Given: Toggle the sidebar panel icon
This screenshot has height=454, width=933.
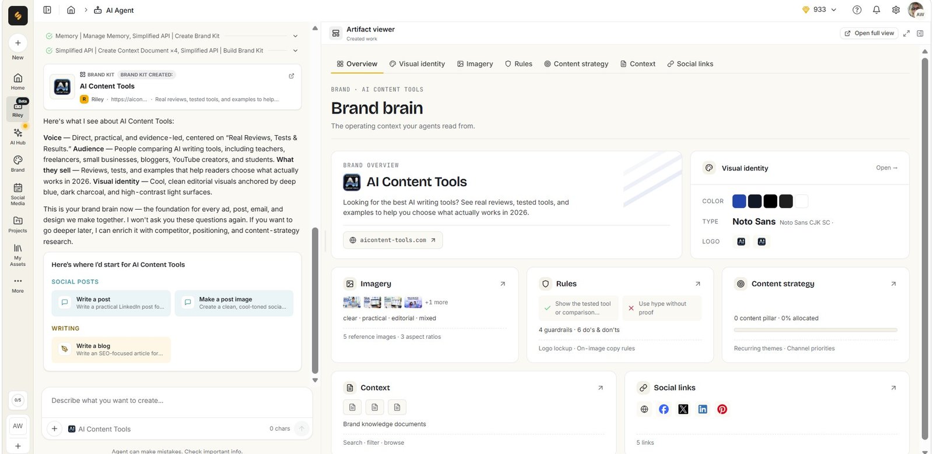Looking at the screenshot, I should click(x=47, y=10).
